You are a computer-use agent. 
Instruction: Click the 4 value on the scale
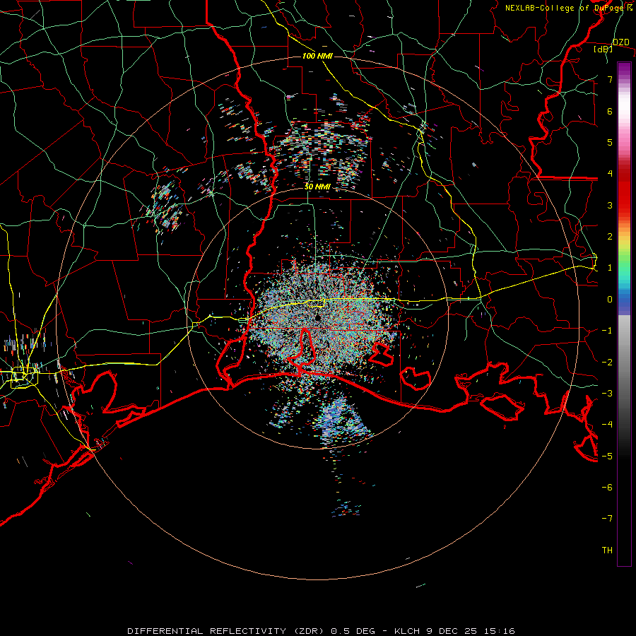coord(610,174)
